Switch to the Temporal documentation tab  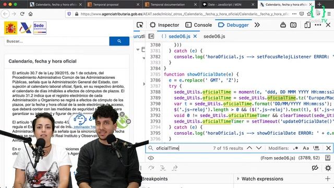[171, 5]
